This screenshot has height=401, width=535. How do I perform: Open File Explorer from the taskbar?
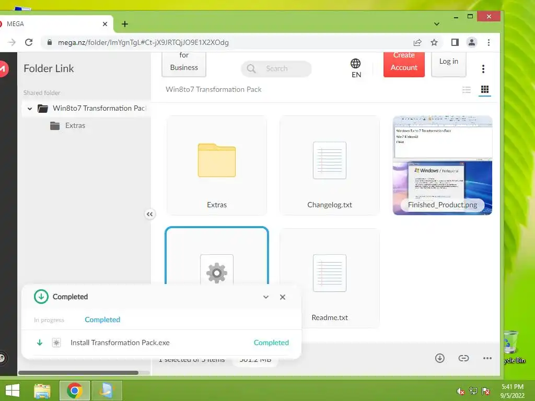pos(42,391)
